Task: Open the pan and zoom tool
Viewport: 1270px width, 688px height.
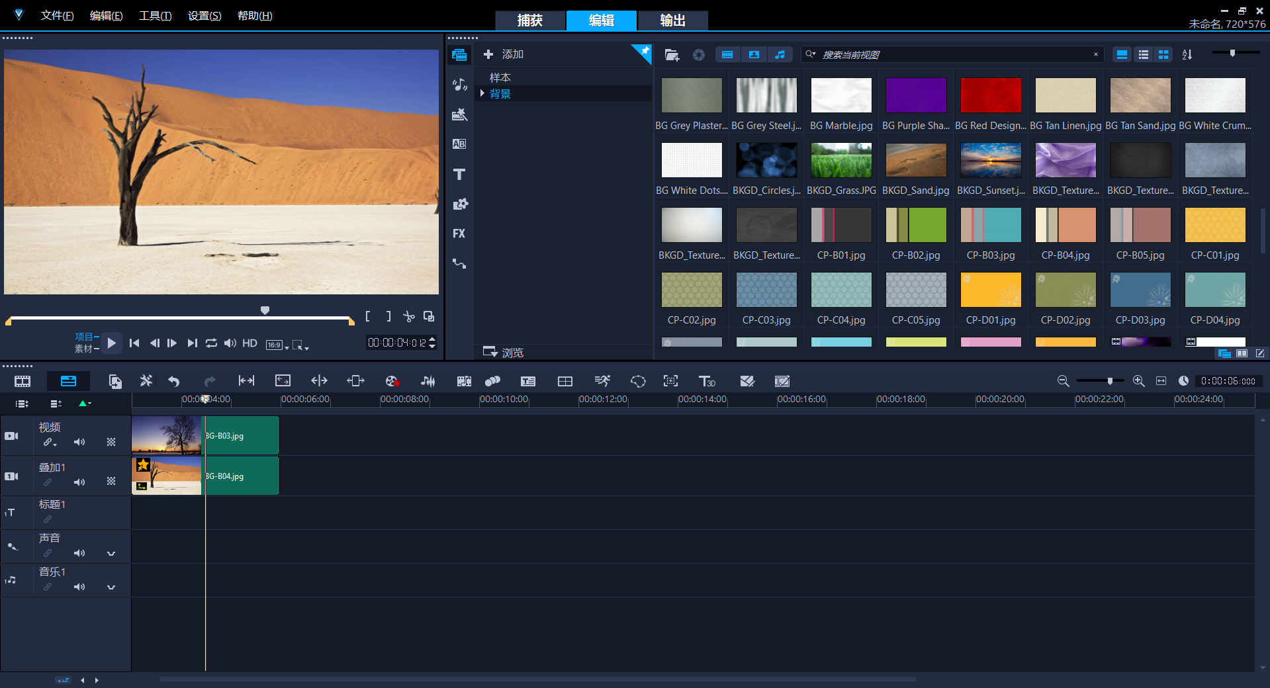Action: pos(670,381)
